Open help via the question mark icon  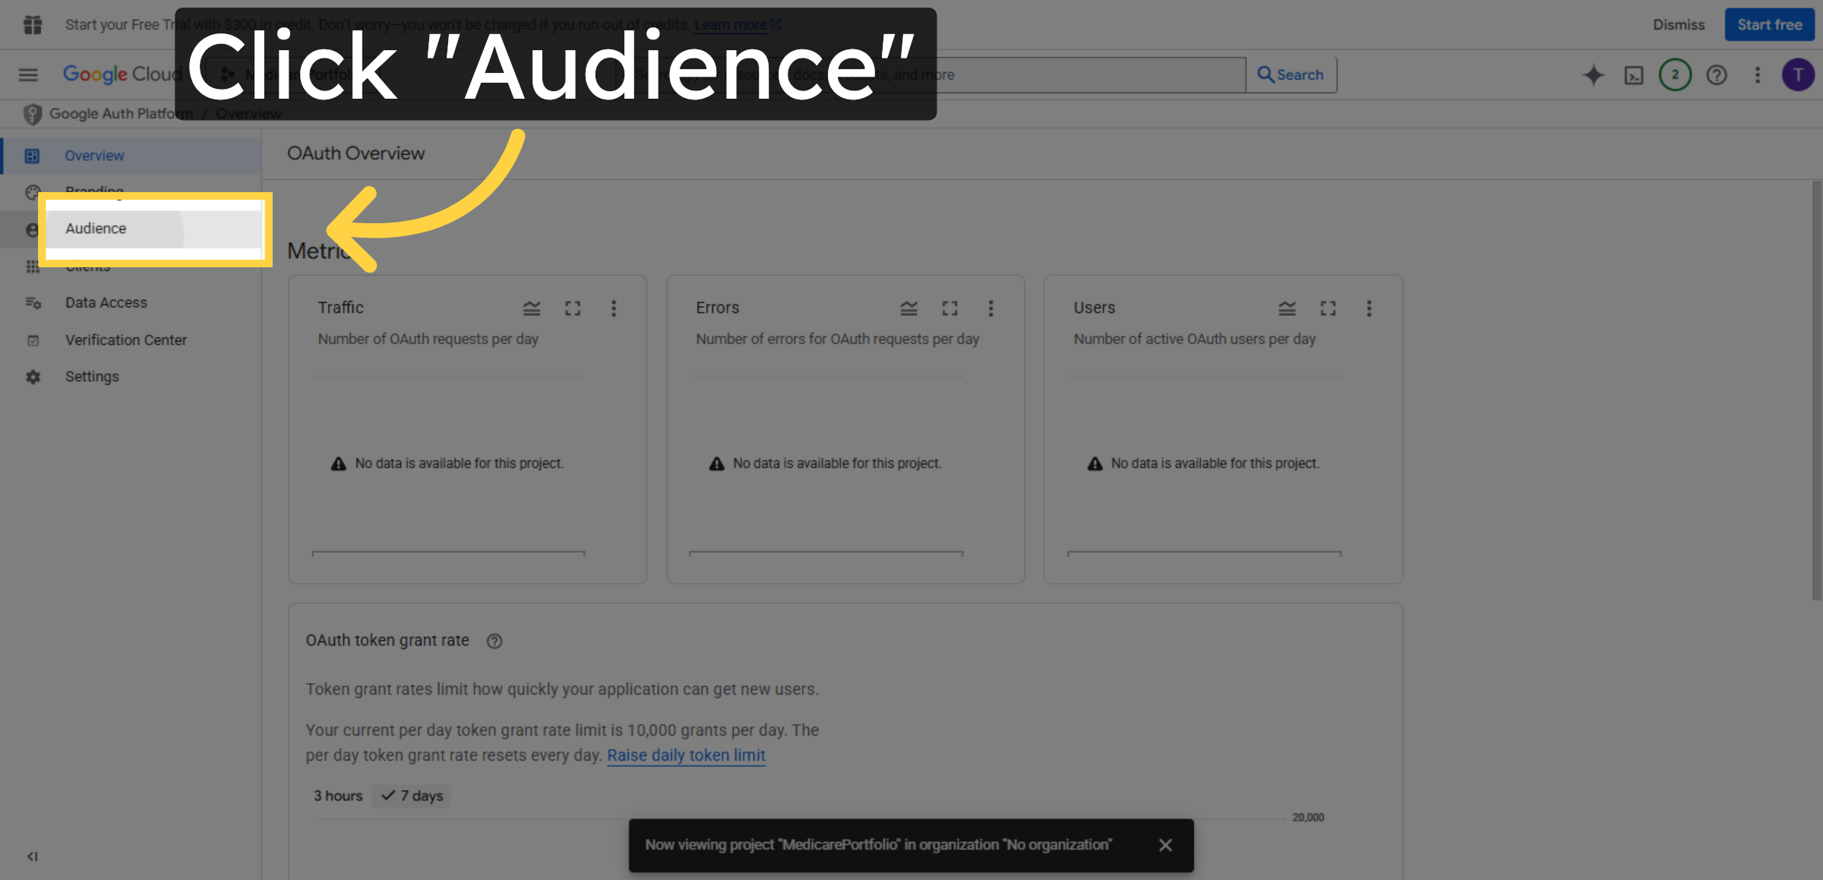[1716, 74]
